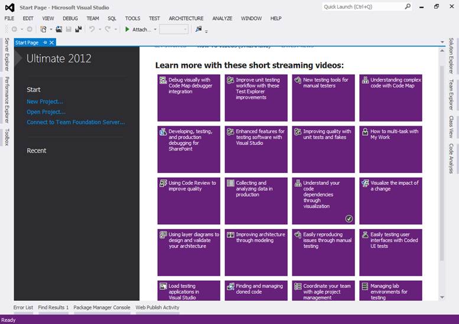Click the Find in Files toolbar icon
The image size is (459, 324).
pos(198,29)
